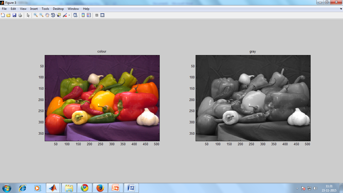Open the brush color dropdown arrow
The width and height of the screenshot is (343, 193).
[x=69, y=15]
